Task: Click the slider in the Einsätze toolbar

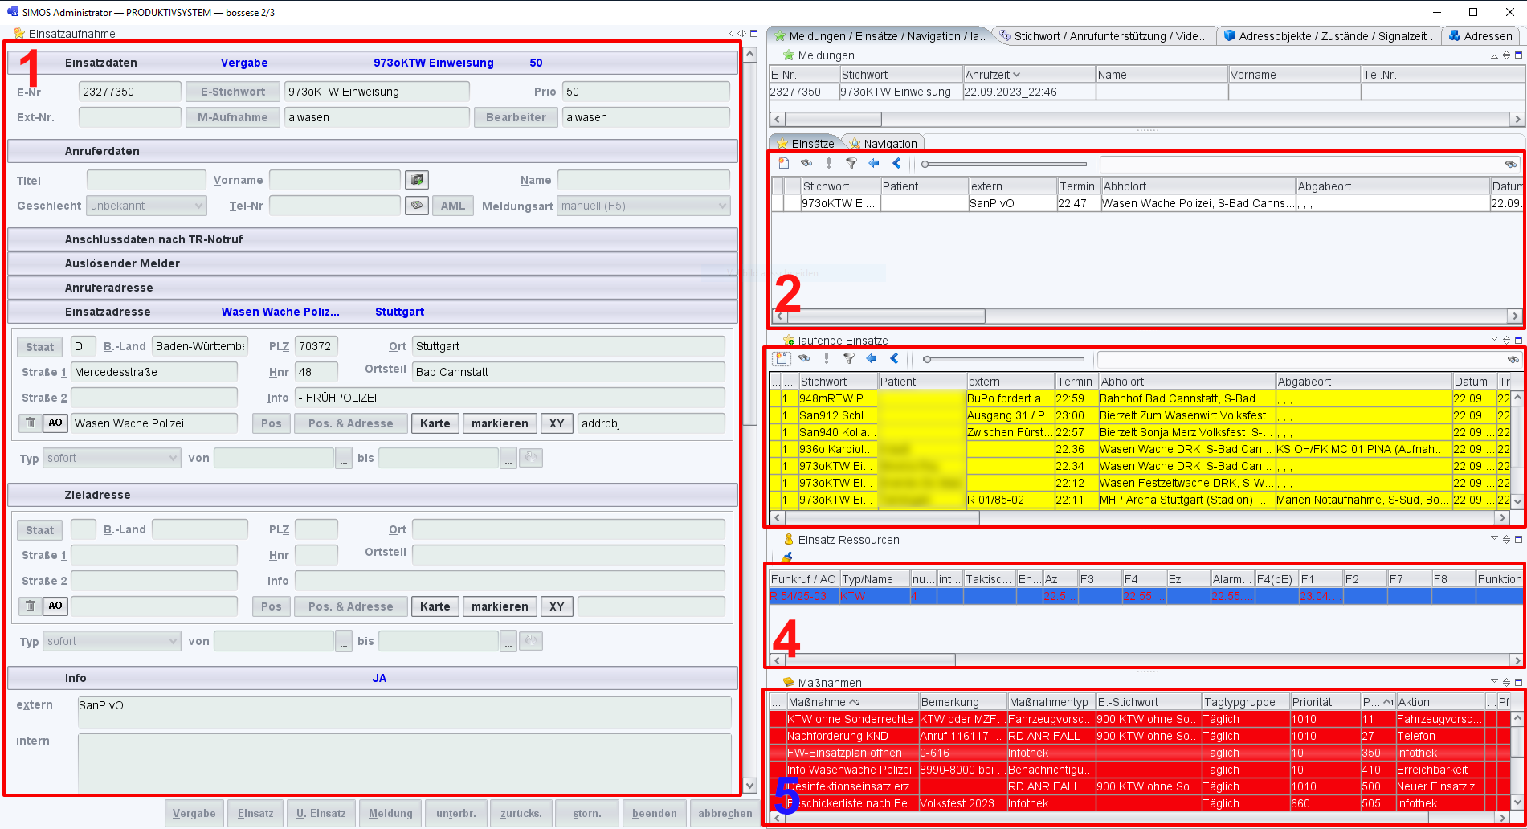Action: point(1004,164)
